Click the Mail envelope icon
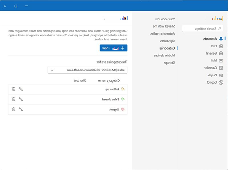Screen dimensions: 228x170 pyautogui.click(x=221, y=60)
